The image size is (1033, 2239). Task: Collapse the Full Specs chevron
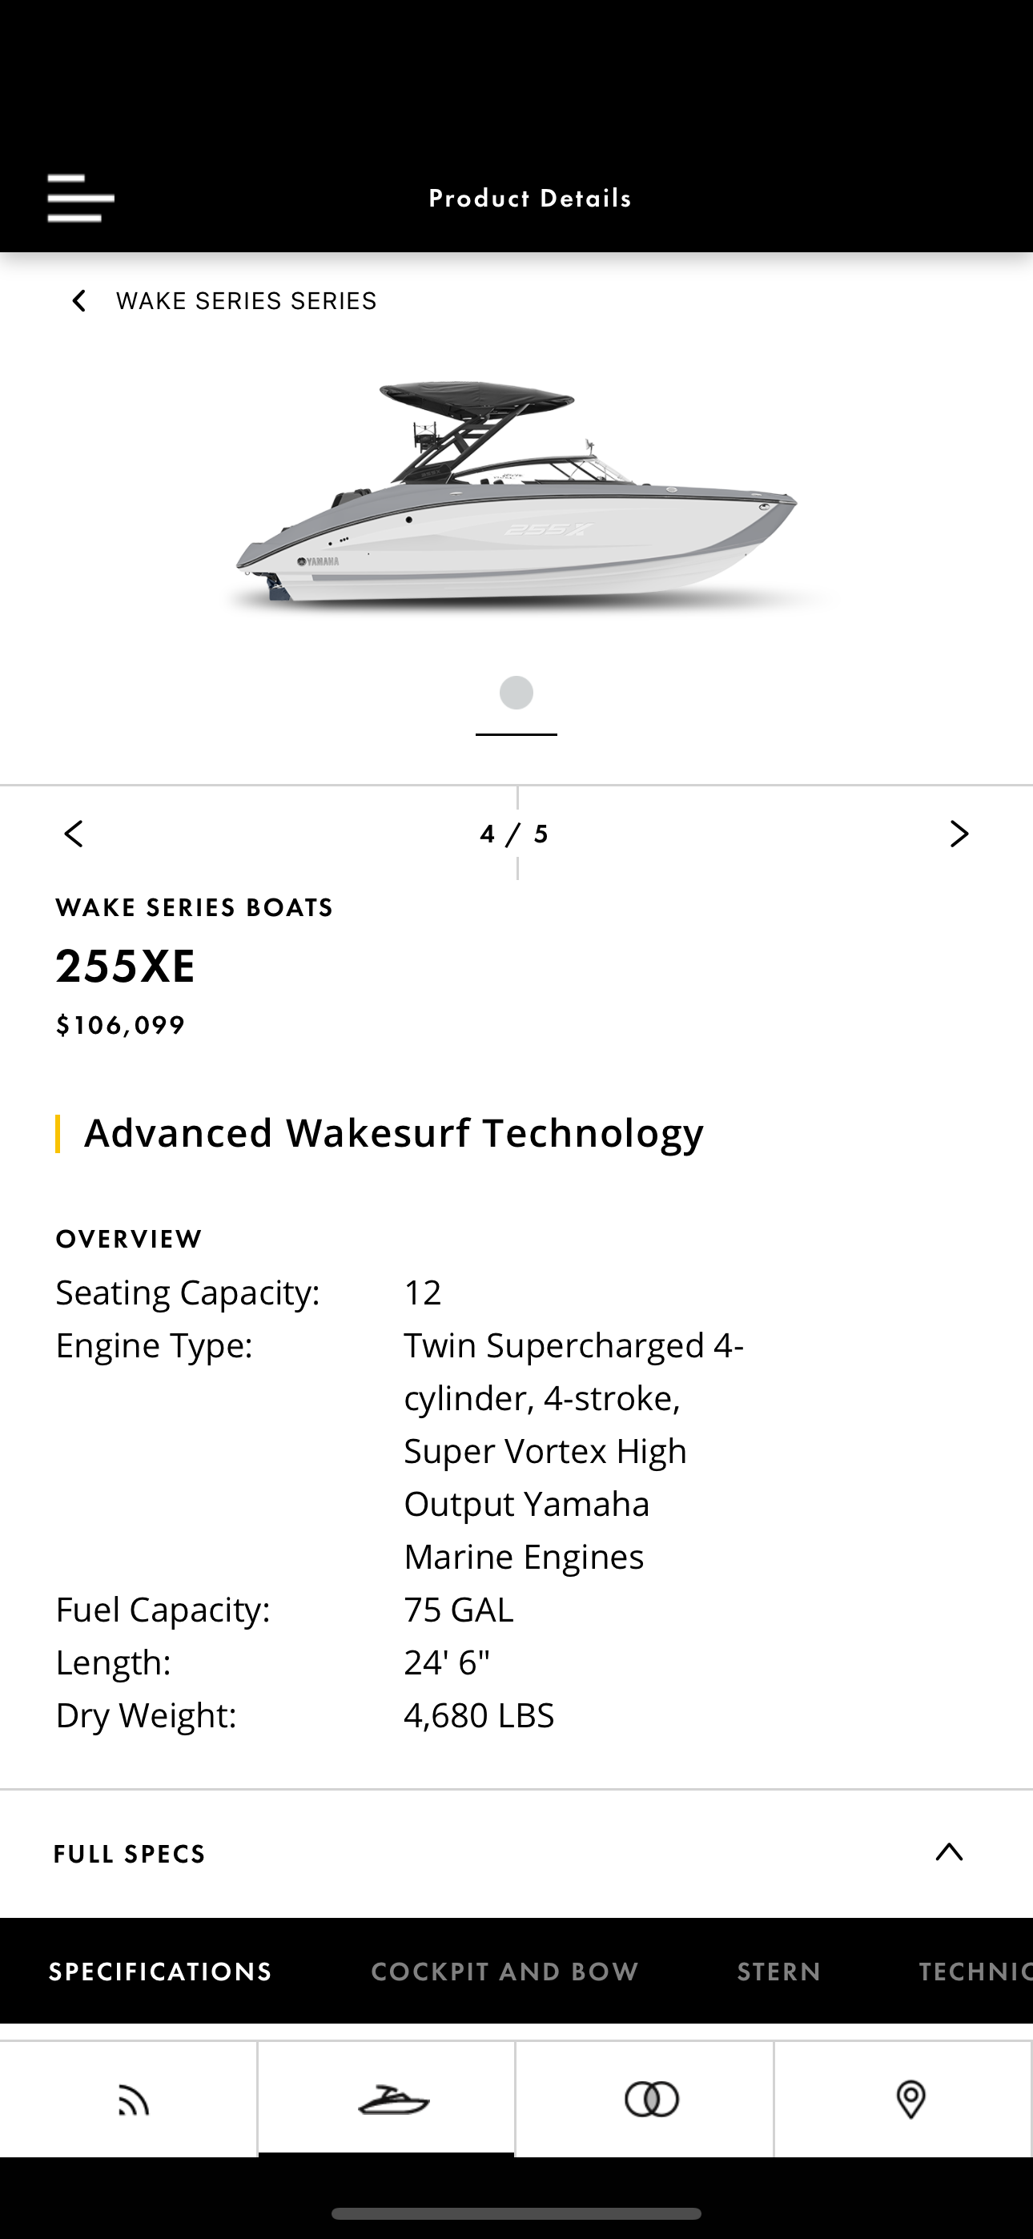click(949, 1852)
